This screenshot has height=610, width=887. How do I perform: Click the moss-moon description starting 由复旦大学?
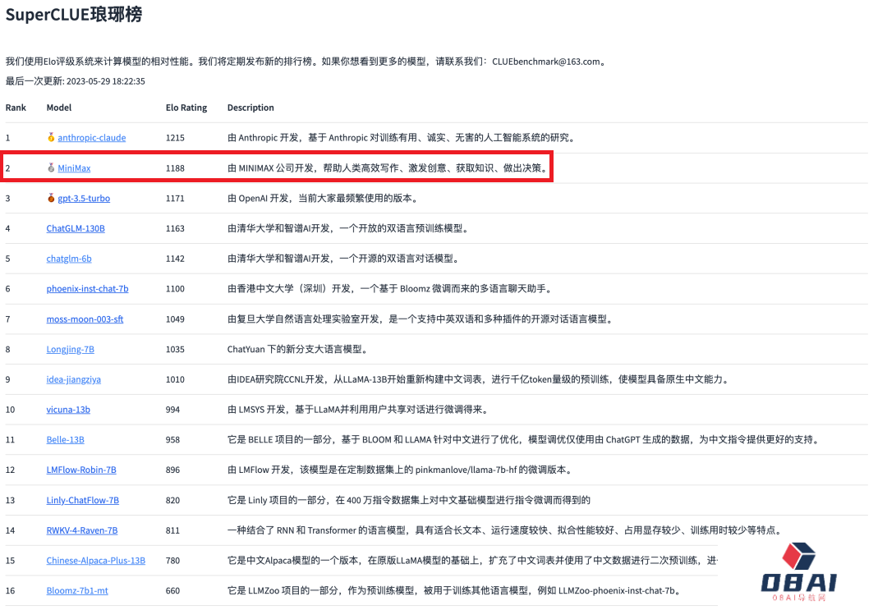(420, 319)
